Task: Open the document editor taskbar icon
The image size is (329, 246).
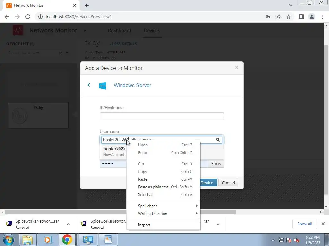Action: click(x=108, y=240)
